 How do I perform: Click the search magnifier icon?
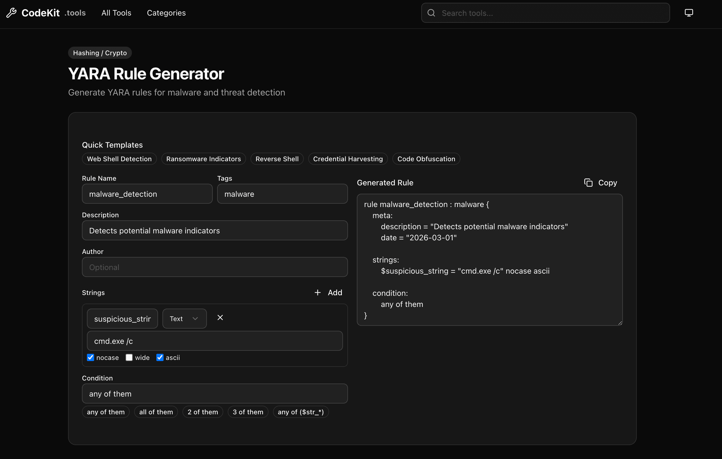(x=431, y=13)
